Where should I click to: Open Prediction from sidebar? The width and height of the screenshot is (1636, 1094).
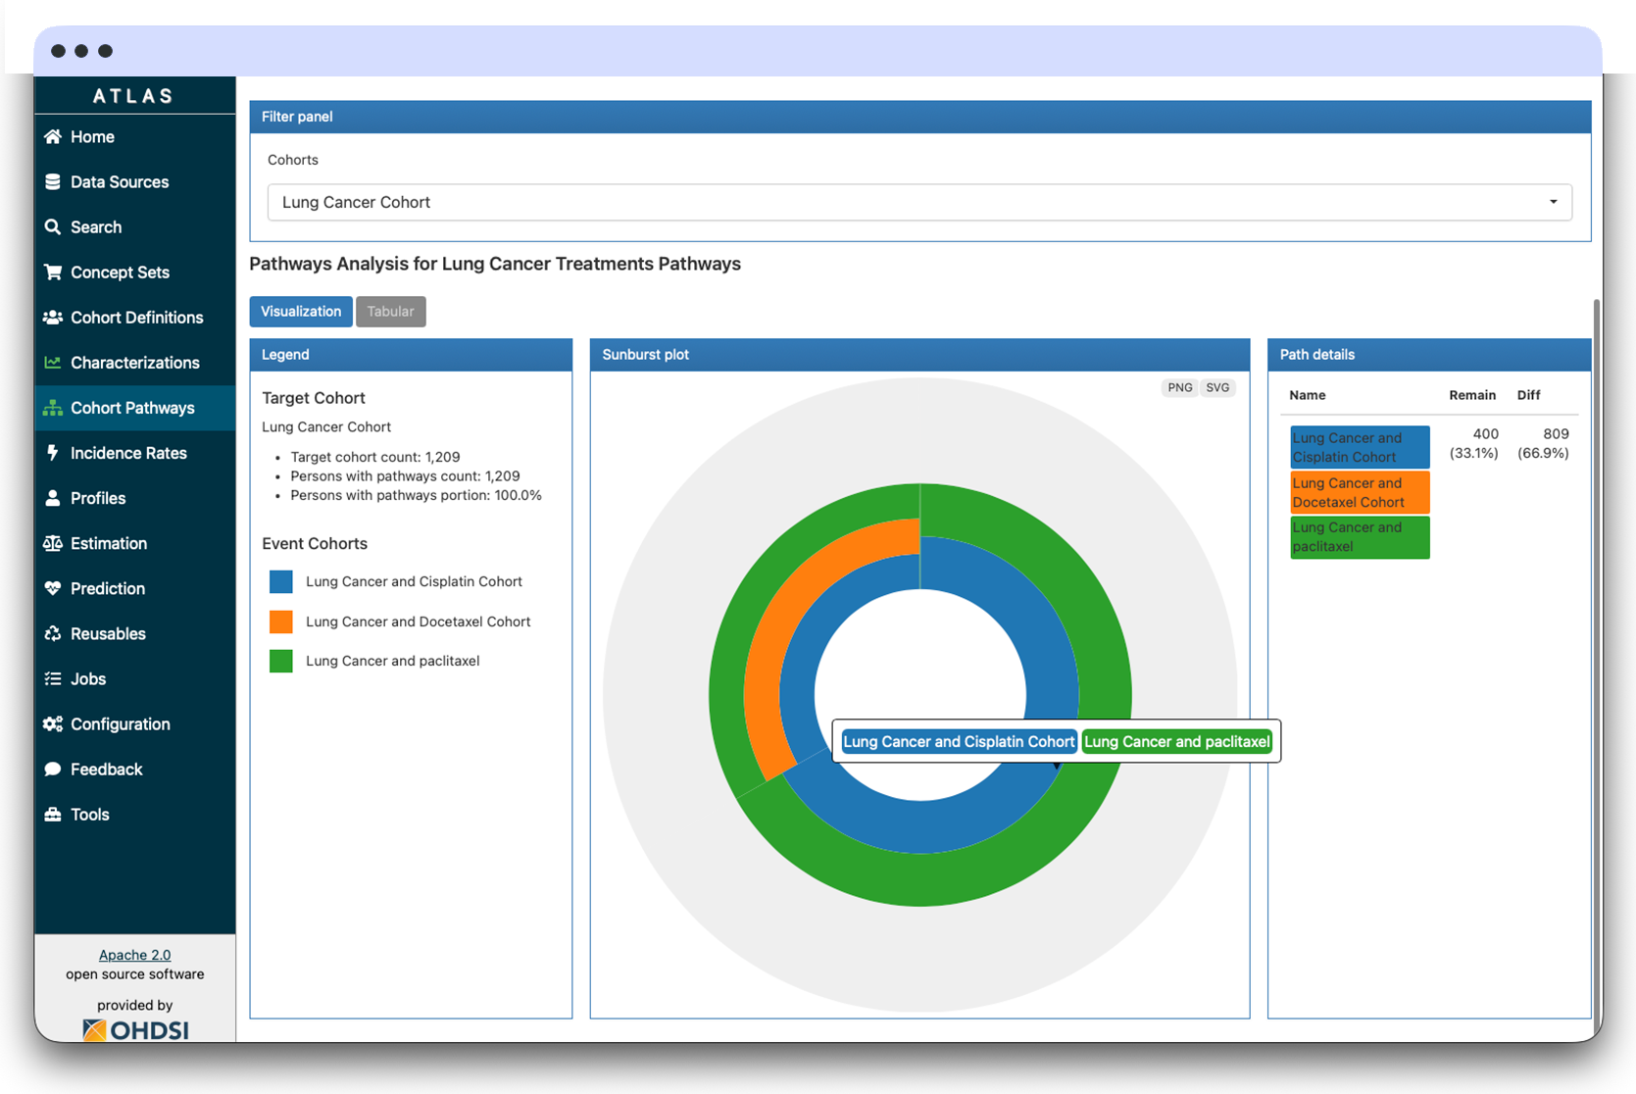(135, 587)
